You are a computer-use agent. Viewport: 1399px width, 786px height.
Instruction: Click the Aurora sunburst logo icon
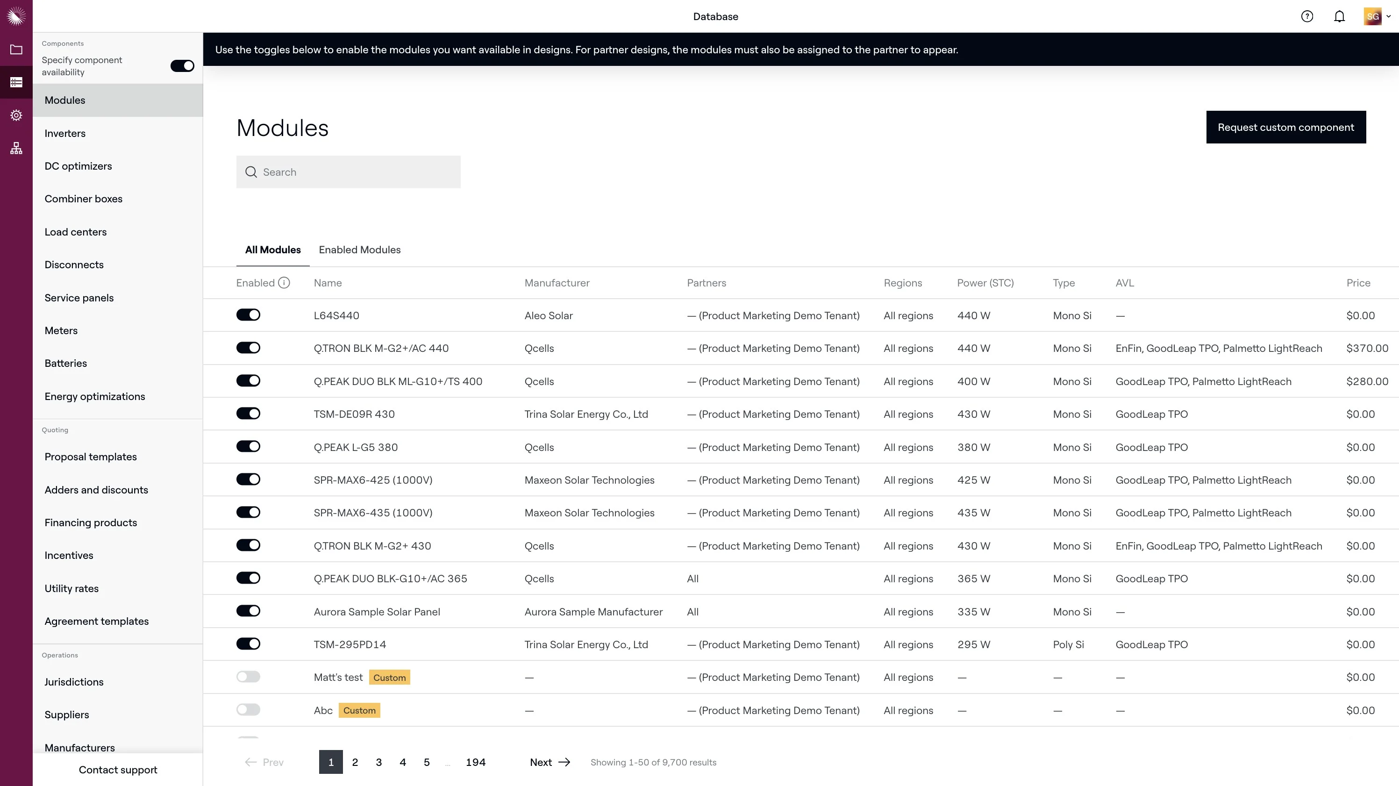click(16, 16)
